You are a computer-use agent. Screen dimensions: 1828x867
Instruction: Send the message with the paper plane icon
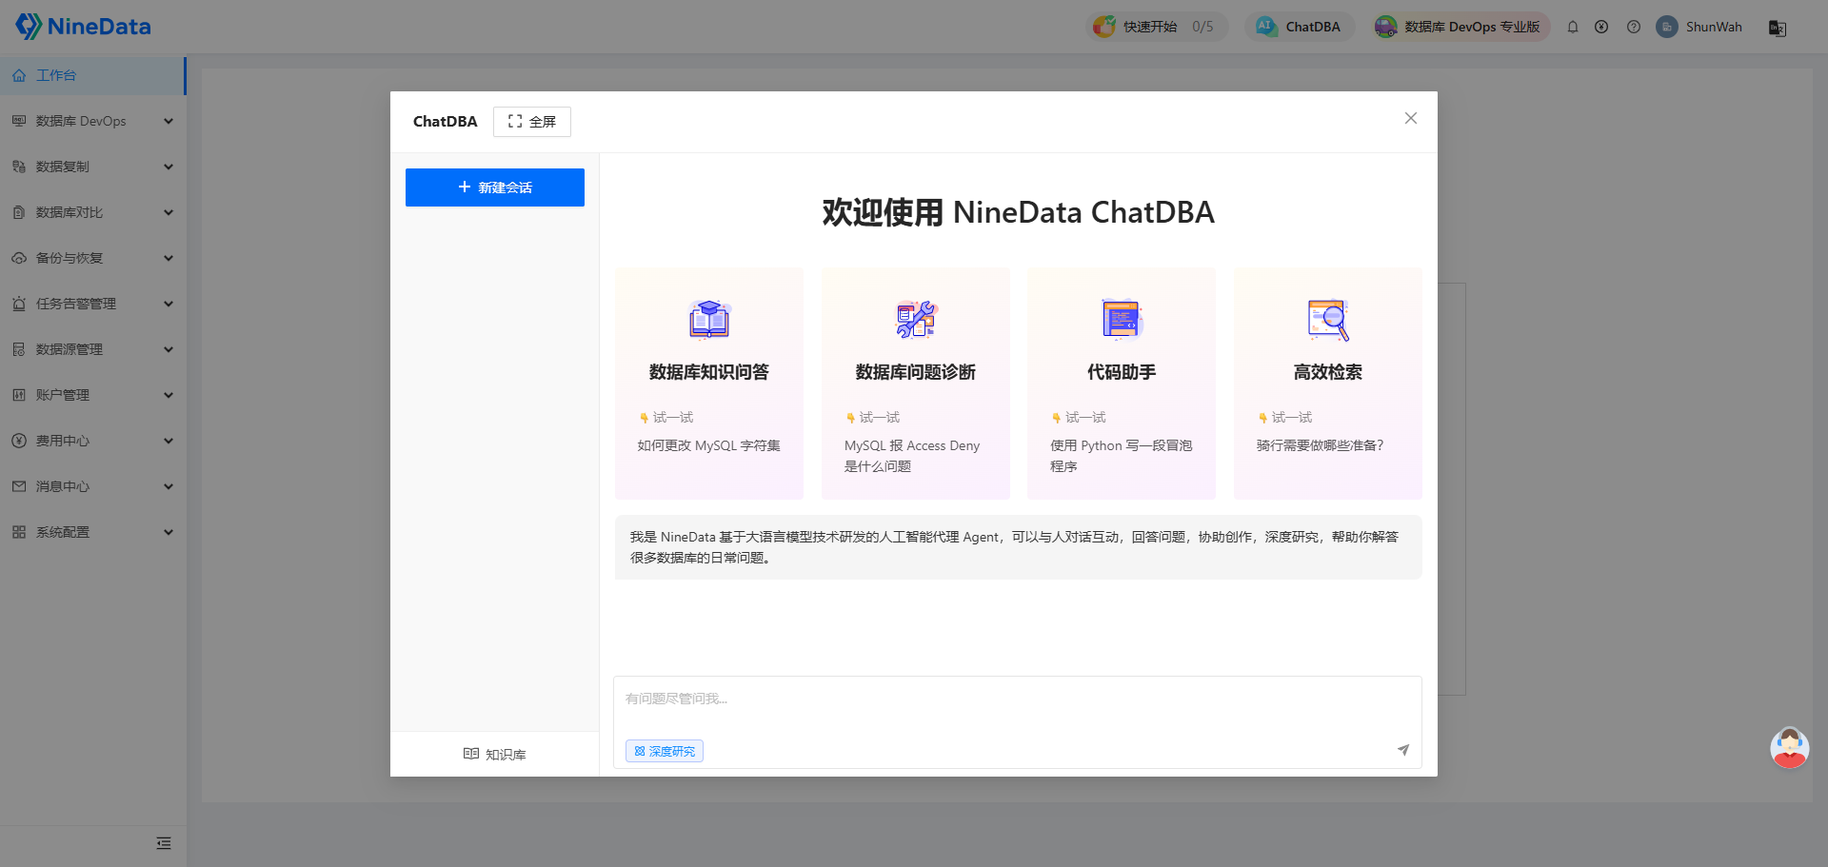point(1403,750)
